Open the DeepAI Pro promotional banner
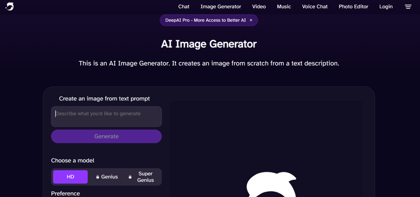The image size is (420, 197). click(205, 20)
